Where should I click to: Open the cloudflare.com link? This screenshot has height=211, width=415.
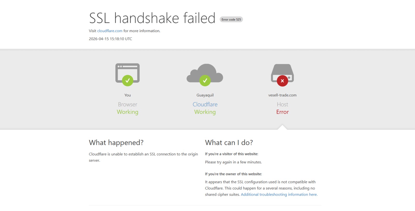coord(110,31)
